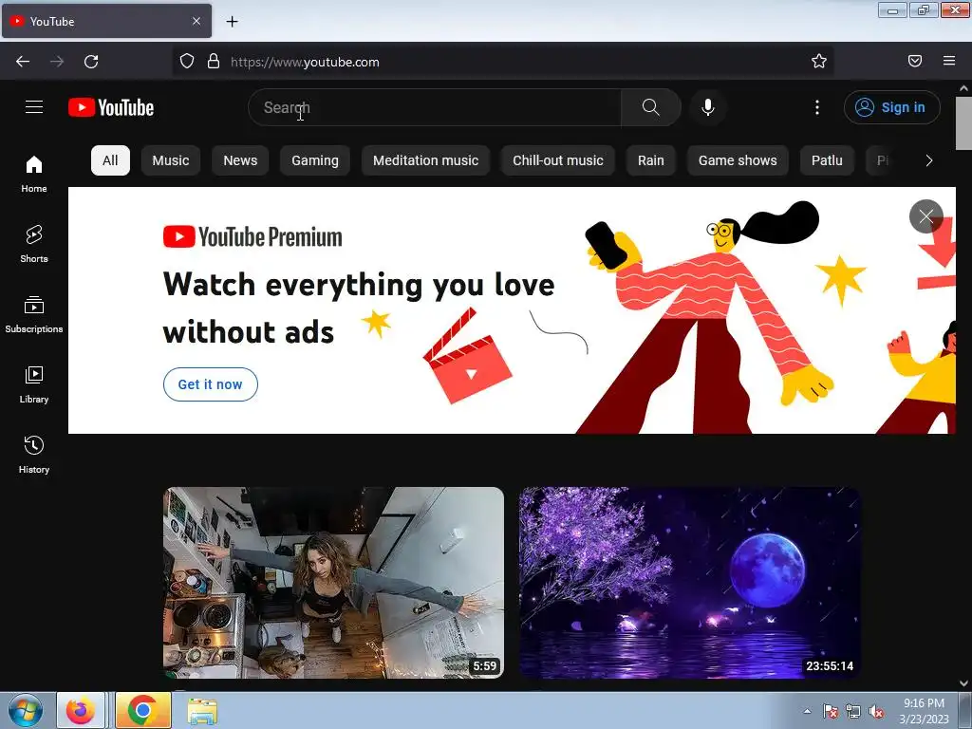Select the Chill-out music chip
This screenshot has height=729, width=972.
558,160
